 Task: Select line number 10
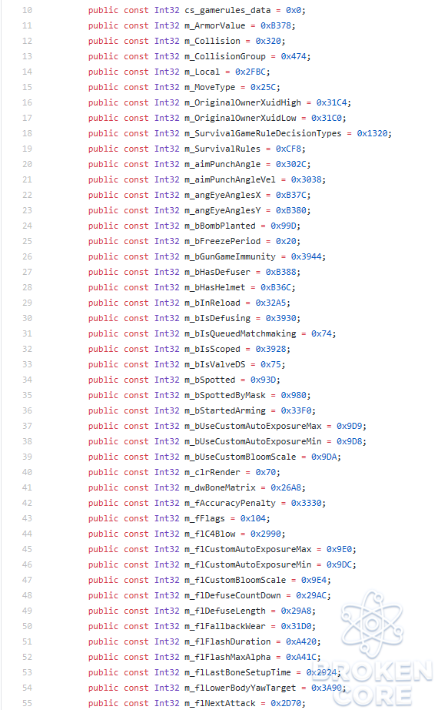[27, 10]
